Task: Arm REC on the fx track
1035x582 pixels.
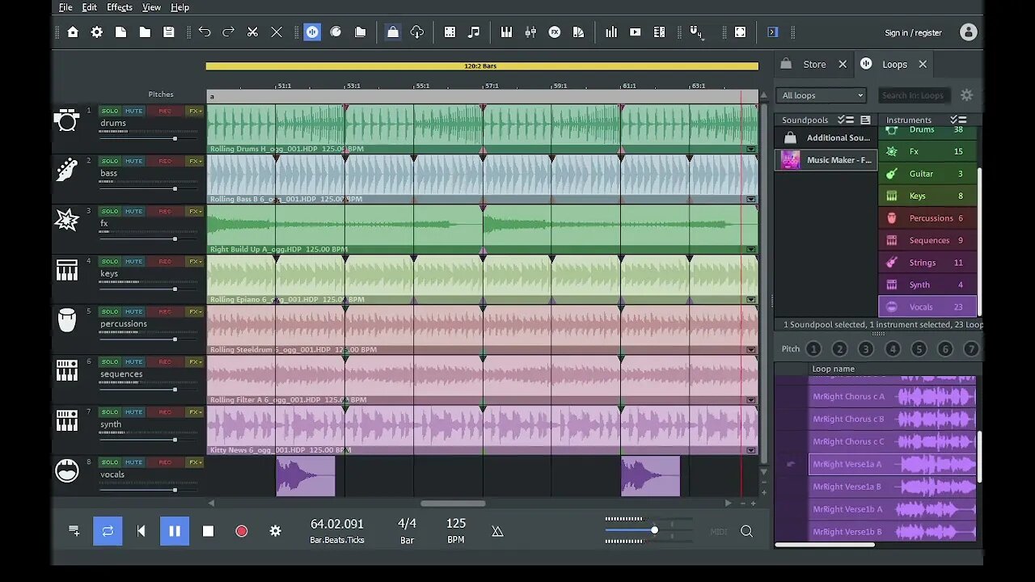Action: click(165, 211)
